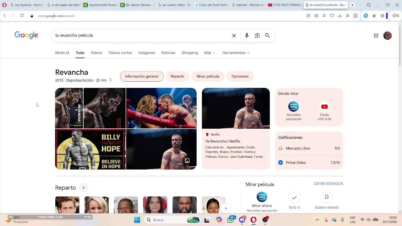Image resolution: width=402 pixels, height=226 pixels.
Task: Open Copilot from the taskbar
Action: click(219, 220)
